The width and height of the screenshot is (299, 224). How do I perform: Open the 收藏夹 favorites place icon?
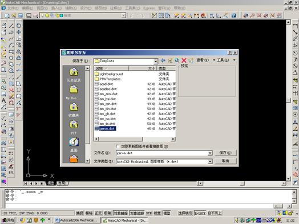[x=74, y=107]
